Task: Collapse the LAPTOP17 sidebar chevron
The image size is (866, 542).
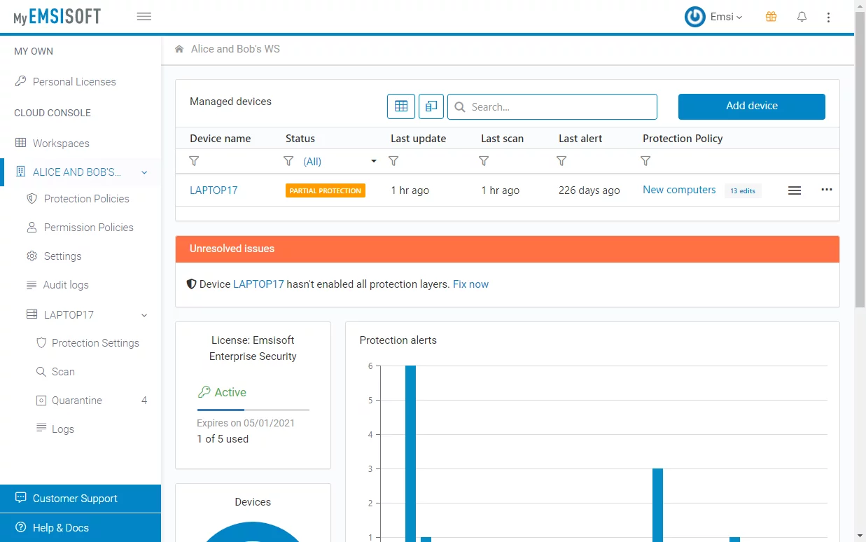Action: pos(144,315)
